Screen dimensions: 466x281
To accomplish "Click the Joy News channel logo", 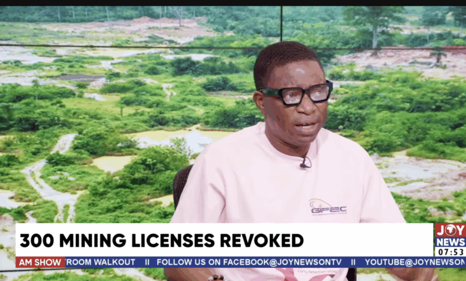I will 449,234.
